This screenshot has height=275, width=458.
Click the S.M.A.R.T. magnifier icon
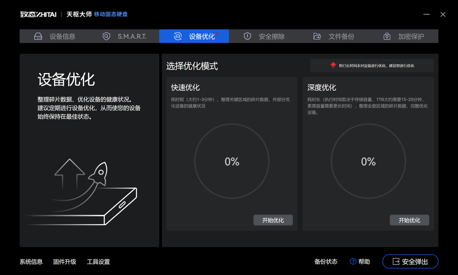click(106, 36)
